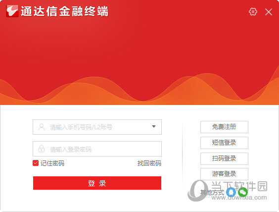The width and height of the screenshot is (279, 212).
Task: Switch to 短信登录 SMS login
Action: (x=224, y=143)
